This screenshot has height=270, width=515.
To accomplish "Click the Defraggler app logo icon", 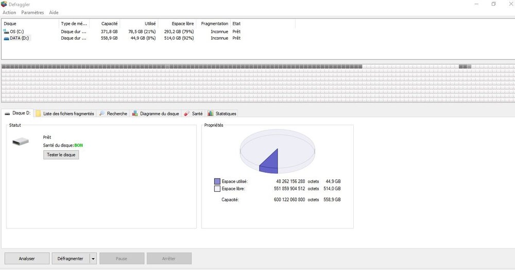I will [4, 4].
